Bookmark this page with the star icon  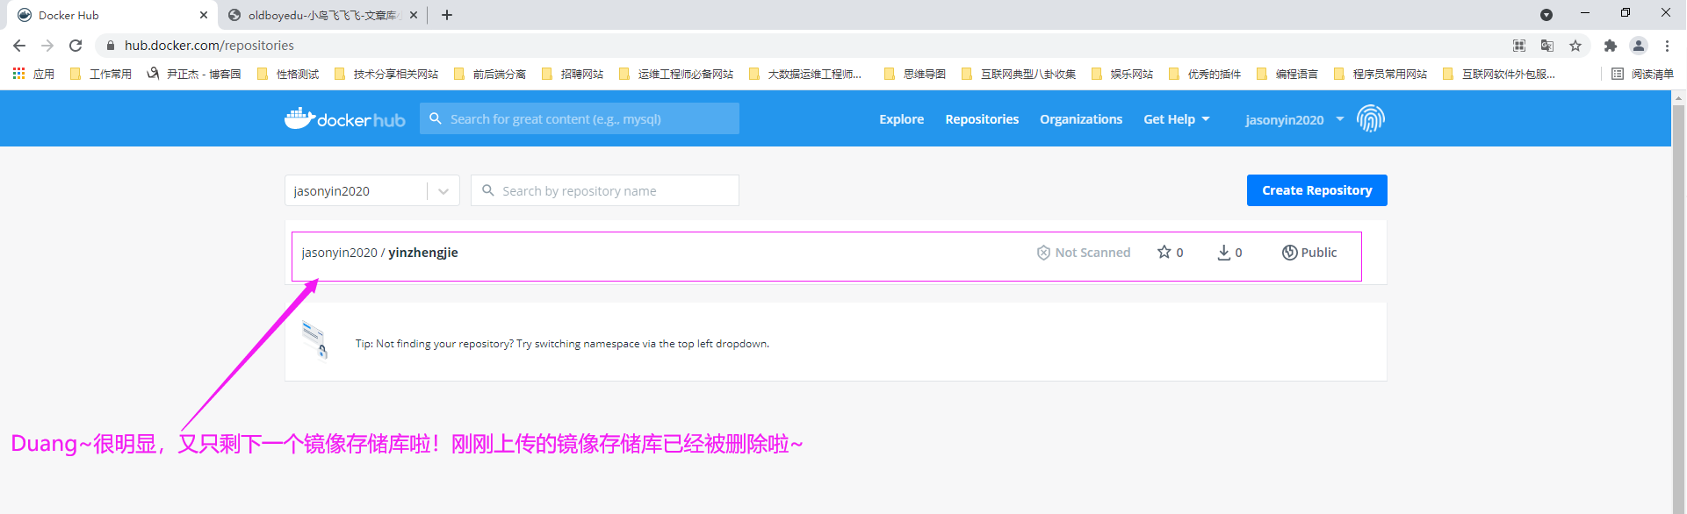1575,46
